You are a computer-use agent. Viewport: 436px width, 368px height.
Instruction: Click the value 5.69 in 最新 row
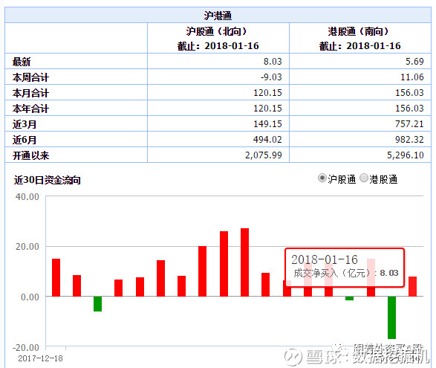[x=414, y=61]
